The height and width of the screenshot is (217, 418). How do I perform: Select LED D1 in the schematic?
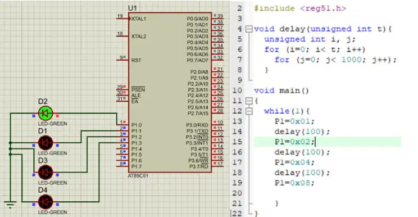coord(46,143)
